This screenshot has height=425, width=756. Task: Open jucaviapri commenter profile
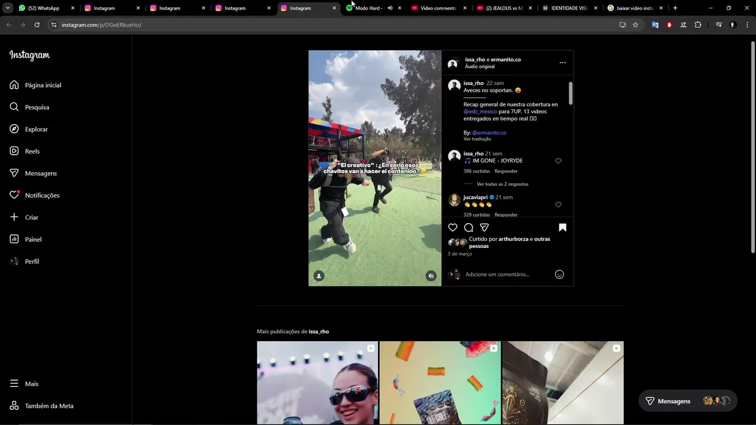pyautogui.click(x=475, y=197)
